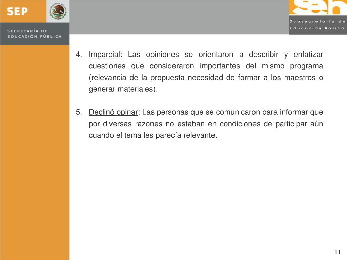
Task: Click the text 'generar materiales).'
Action: click(x=123, y=89)
